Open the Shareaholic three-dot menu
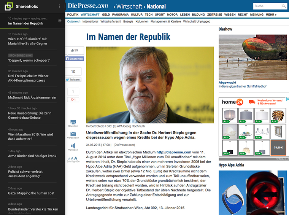 click(x=60, y=6)
